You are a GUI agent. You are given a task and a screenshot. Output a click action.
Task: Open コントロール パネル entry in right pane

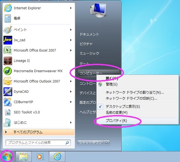point(88,83)
